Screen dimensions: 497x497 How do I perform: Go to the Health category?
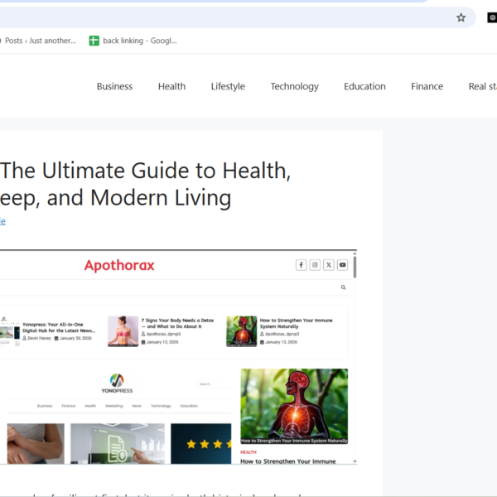[171, 86]
